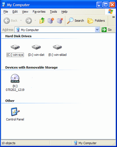This screenshot has height=147, width=117.
Task: Click the Up folder toolbar icon
Action: point(42,21)
